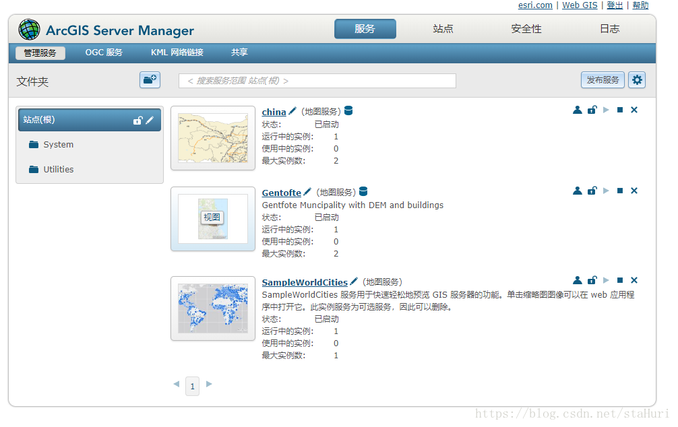Viewport: 678px width, 427px height.
Task: Click the database icon next to china service
Action: click(x=348, y=110)
